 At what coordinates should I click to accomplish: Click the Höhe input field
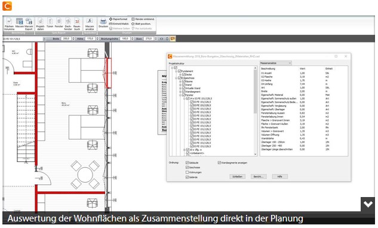click(90, 39)
